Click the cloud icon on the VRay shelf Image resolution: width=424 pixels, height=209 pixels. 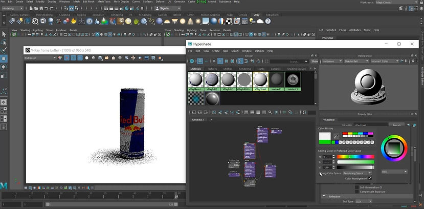pos(260,21)
